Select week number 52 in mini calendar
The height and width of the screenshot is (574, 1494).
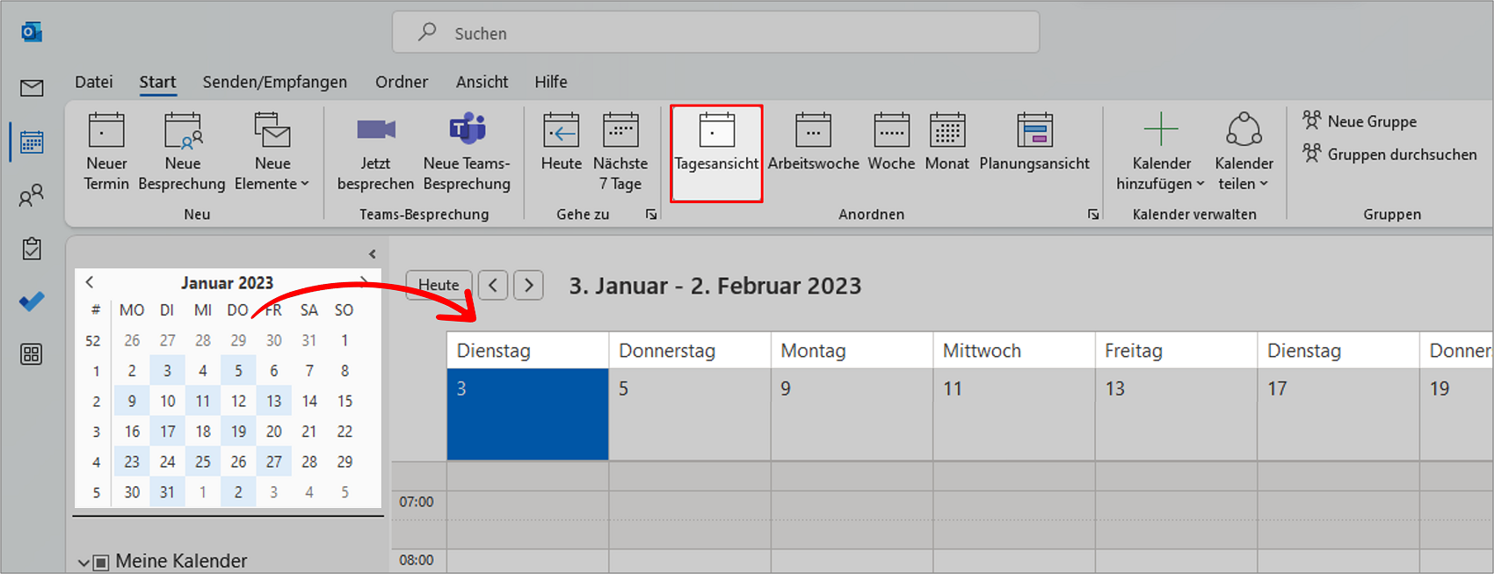tap(93, 341)
